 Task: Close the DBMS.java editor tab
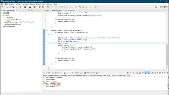[x=76, y=11]
